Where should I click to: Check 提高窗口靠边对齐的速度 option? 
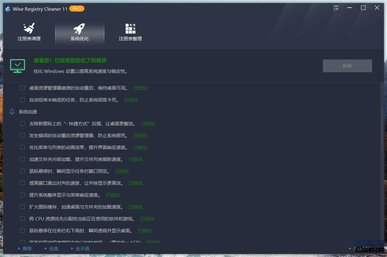click(23, 183)
